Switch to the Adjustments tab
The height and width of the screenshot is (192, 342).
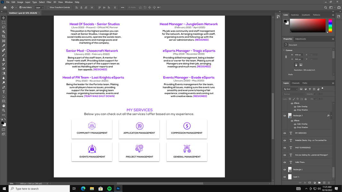[x=300, y=39]
